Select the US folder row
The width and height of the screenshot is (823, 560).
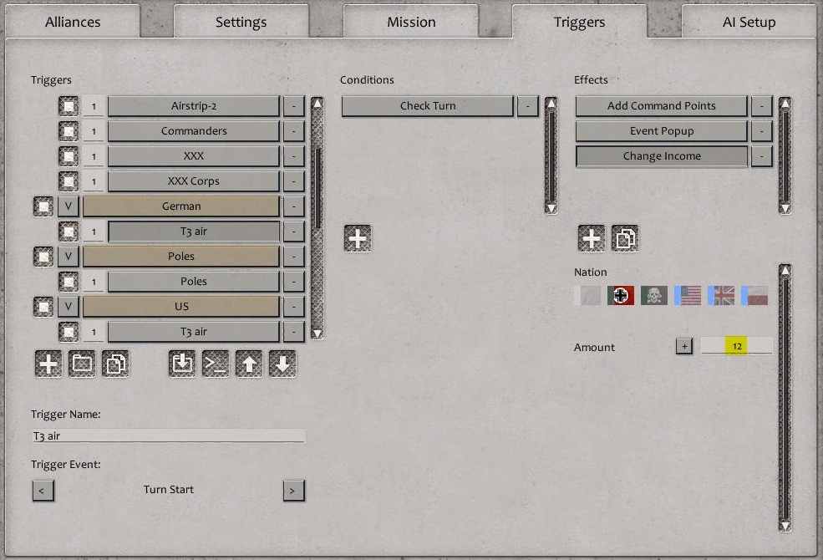coord(181,307)
